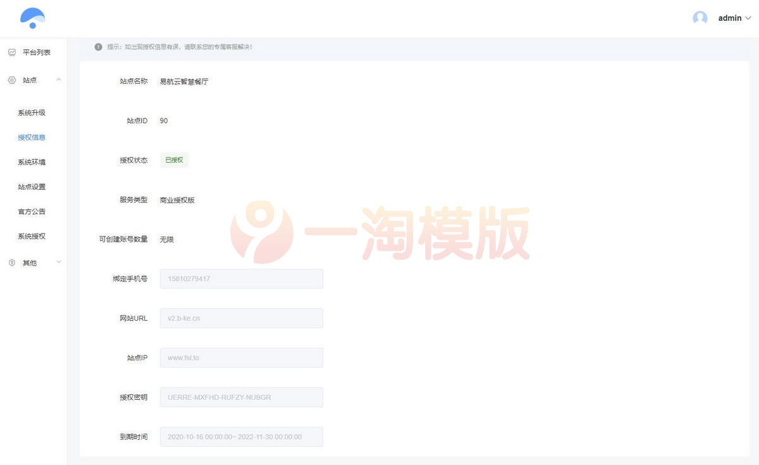The height and width of the screenshot is (465, 759).
Task: Select the 授权密钥 text field
Action: tap(242, 397)
